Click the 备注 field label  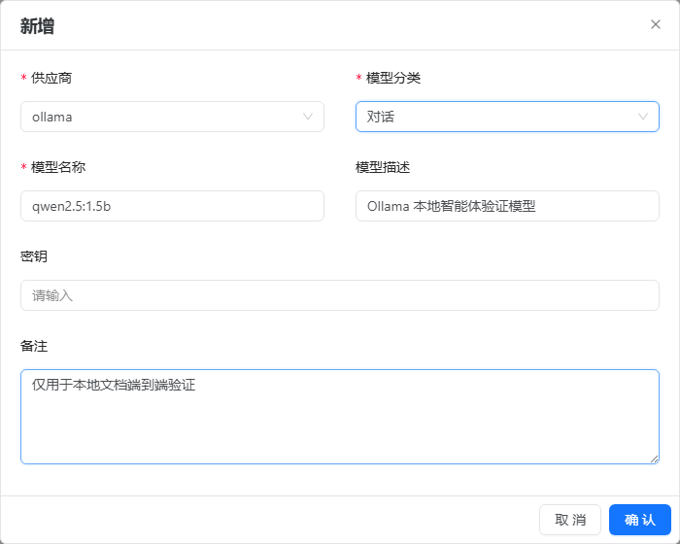click(x=34, y=346)
